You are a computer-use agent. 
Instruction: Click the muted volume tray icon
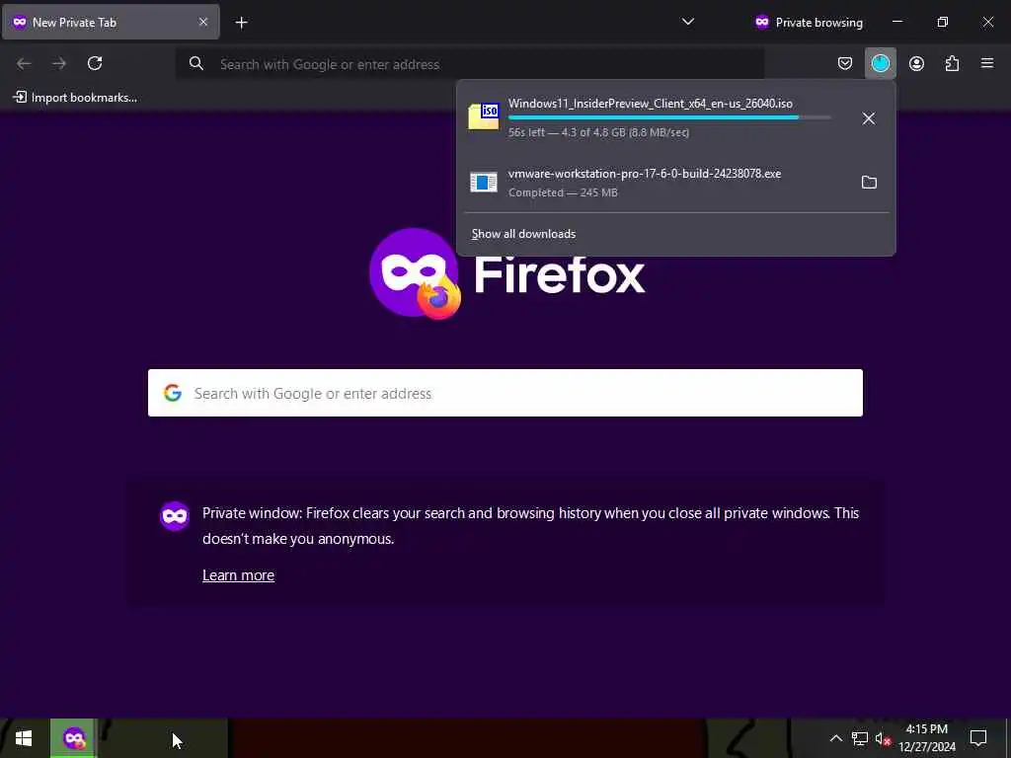(883, 738)
